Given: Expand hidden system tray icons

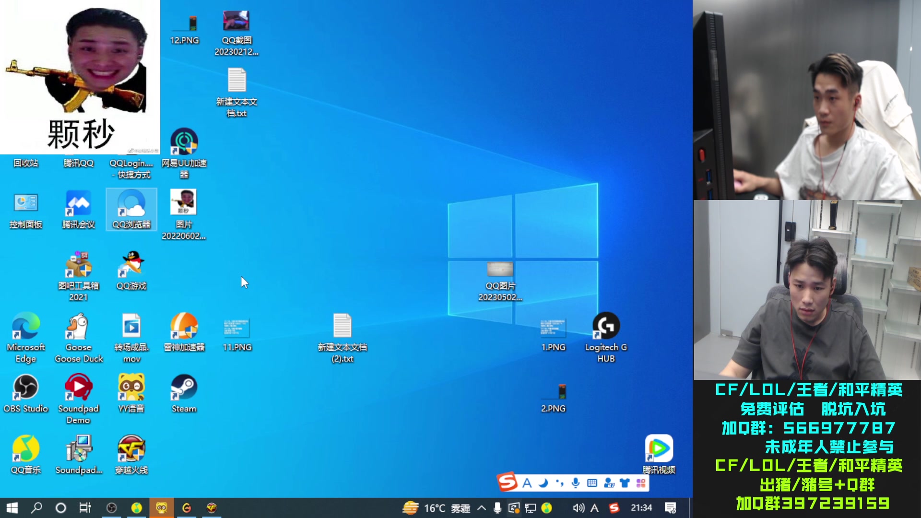Looking at the screenshot, I should 482,508.
